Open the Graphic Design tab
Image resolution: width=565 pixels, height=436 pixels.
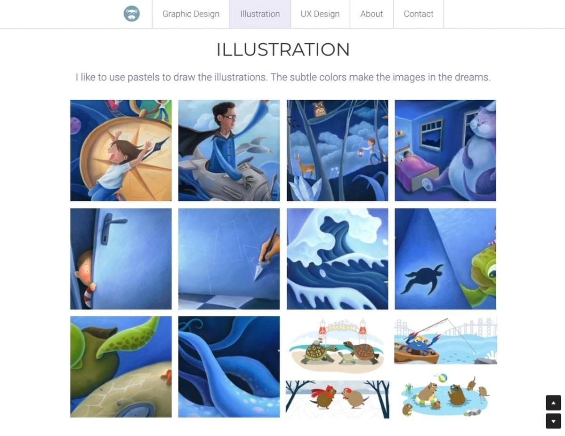click(191, 14)
